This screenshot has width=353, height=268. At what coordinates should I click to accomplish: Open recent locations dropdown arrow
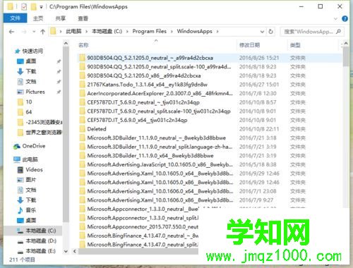pyautogui.click(x=34, y=32)
